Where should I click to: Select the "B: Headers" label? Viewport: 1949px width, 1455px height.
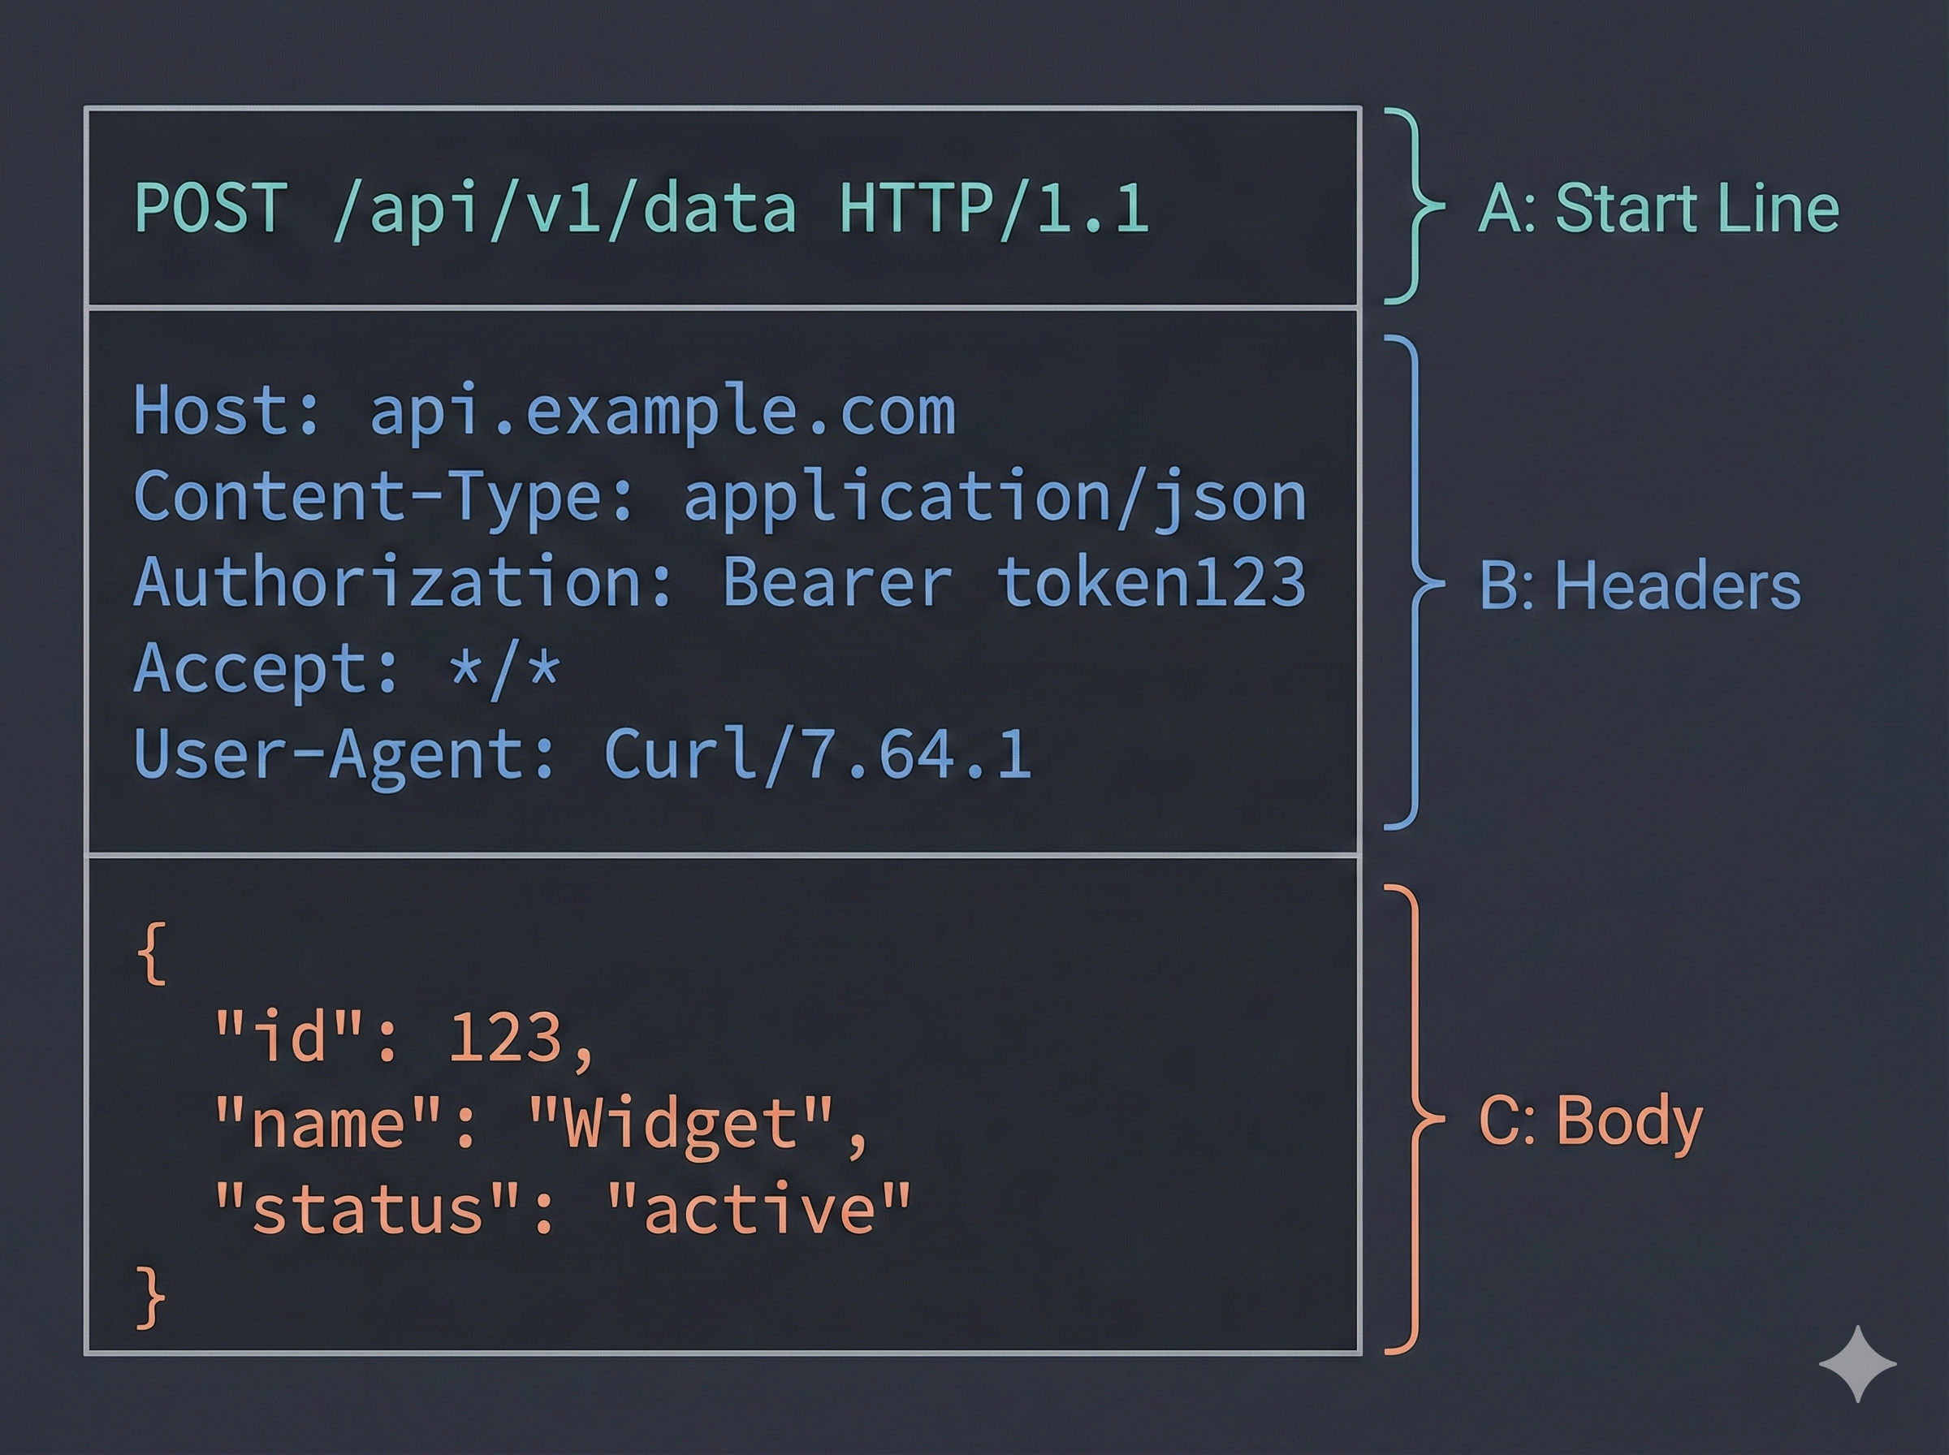[1640, 585]
